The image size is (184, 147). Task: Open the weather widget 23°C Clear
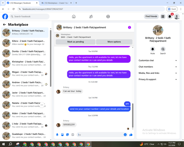pos(147,144)
